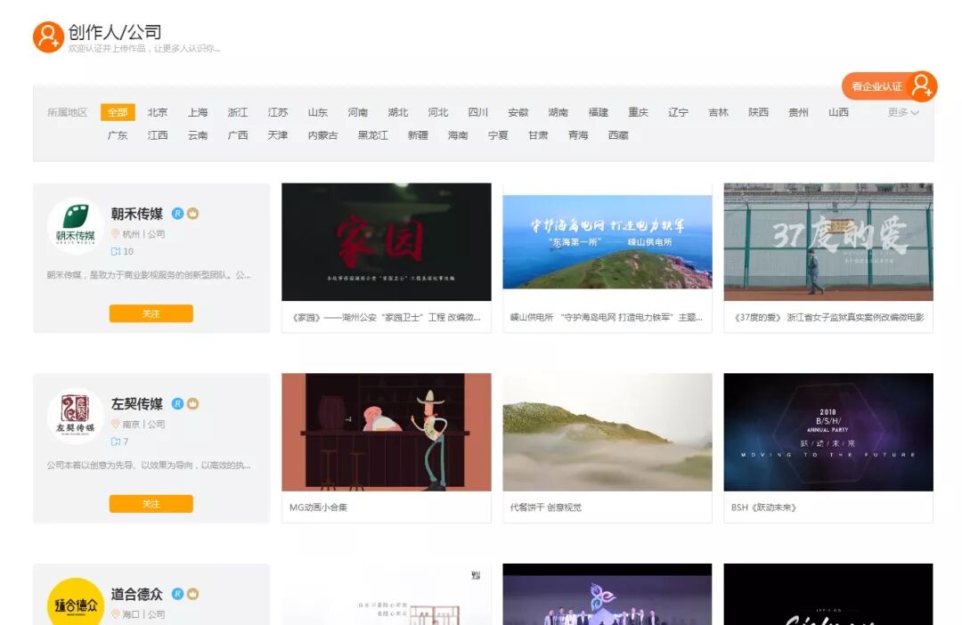Open title 《37度的爱》浙江省女子监狱
The image size is (962, 625).
coord(828,317)
